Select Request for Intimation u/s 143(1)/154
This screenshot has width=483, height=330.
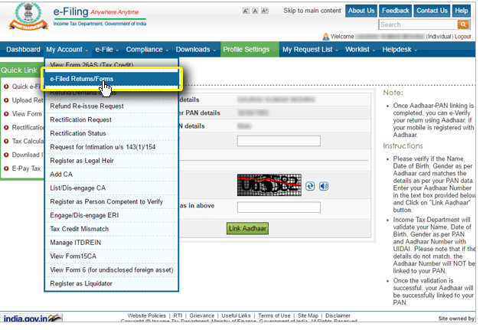[x=112, y=147]
